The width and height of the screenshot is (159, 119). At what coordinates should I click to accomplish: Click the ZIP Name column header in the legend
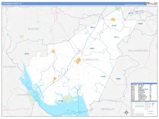click(141, 85)
